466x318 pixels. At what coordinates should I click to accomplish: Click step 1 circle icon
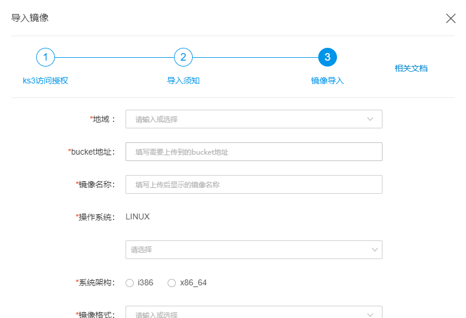click(45, 57)
